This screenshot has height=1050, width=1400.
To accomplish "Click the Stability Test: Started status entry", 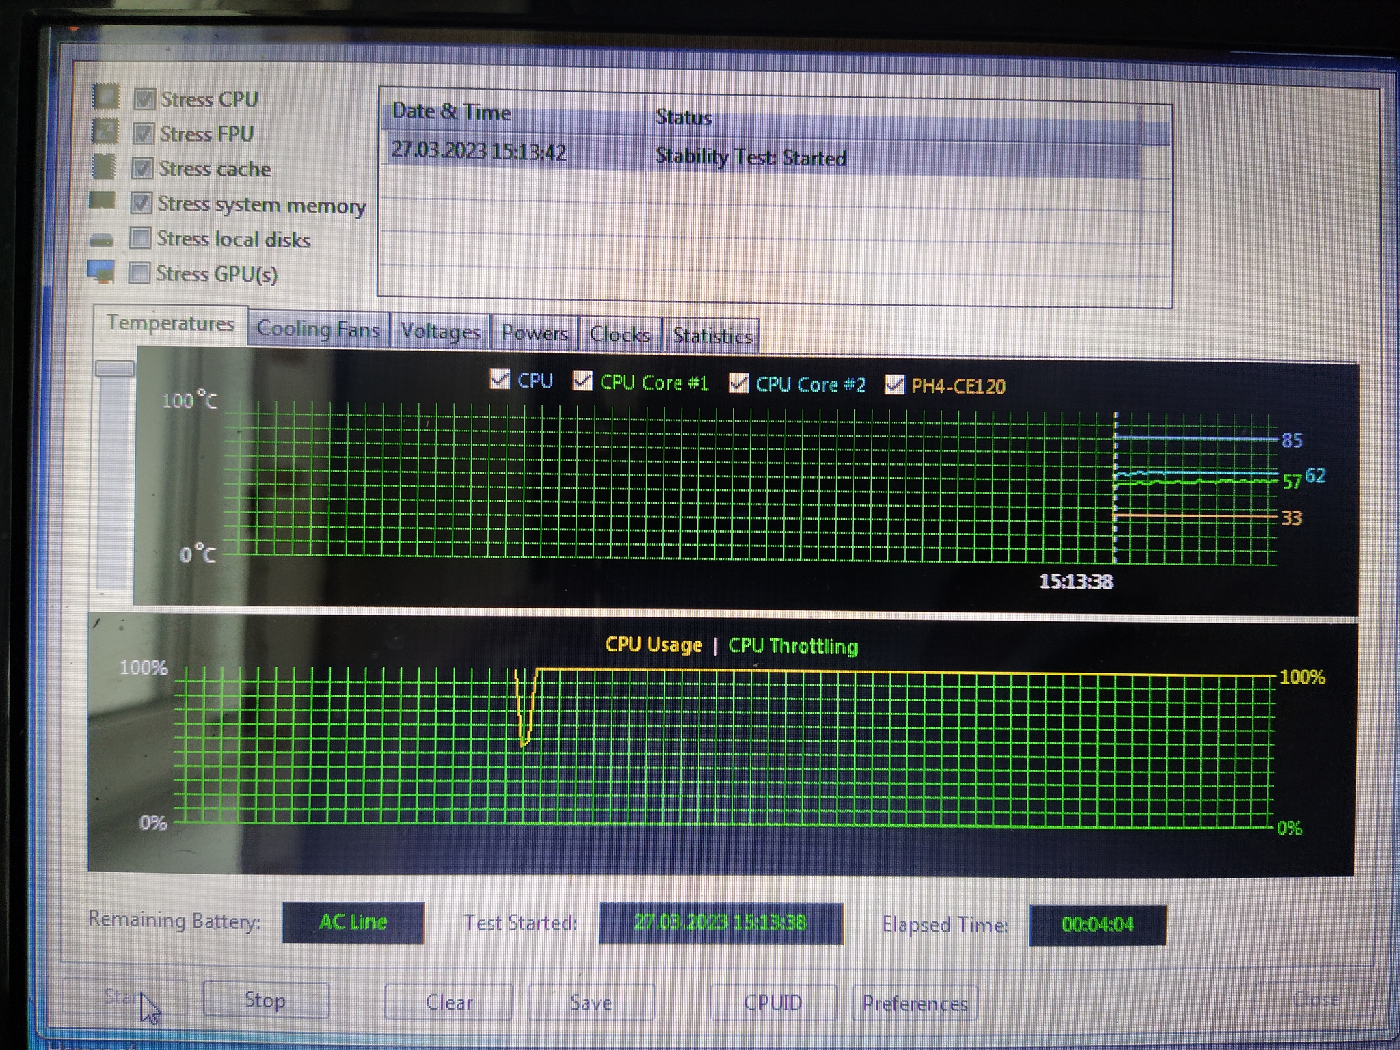I will coord(751,157).
